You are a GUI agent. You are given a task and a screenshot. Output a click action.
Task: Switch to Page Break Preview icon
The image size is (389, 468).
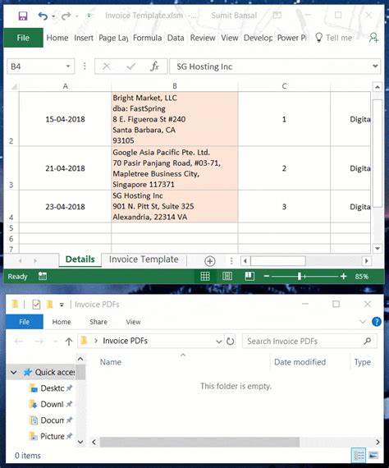249,276
